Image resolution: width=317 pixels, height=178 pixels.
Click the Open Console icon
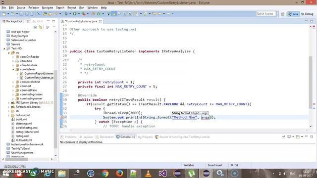298,137
